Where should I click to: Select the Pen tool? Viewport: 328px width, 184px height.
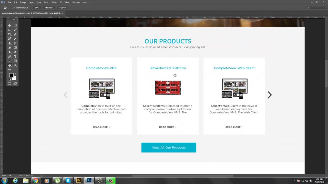click(9, 56)
